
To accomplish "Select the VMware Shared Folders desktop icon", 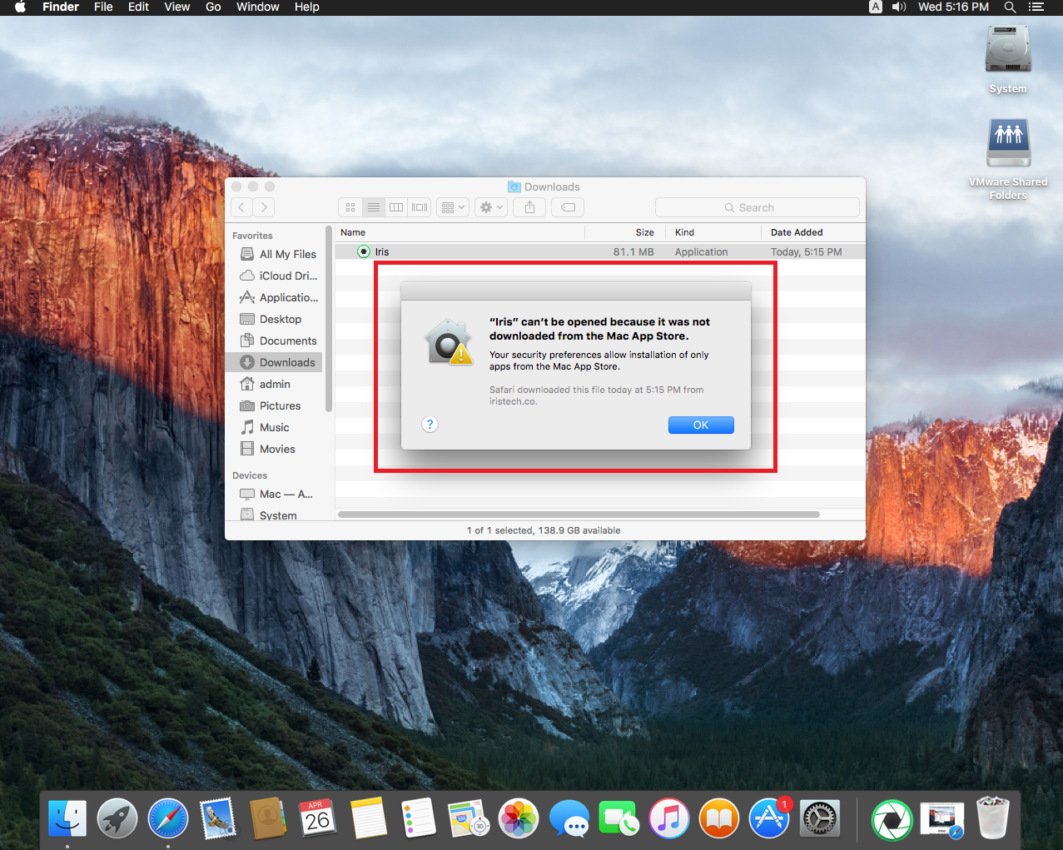I will [x=1008, y=158].
